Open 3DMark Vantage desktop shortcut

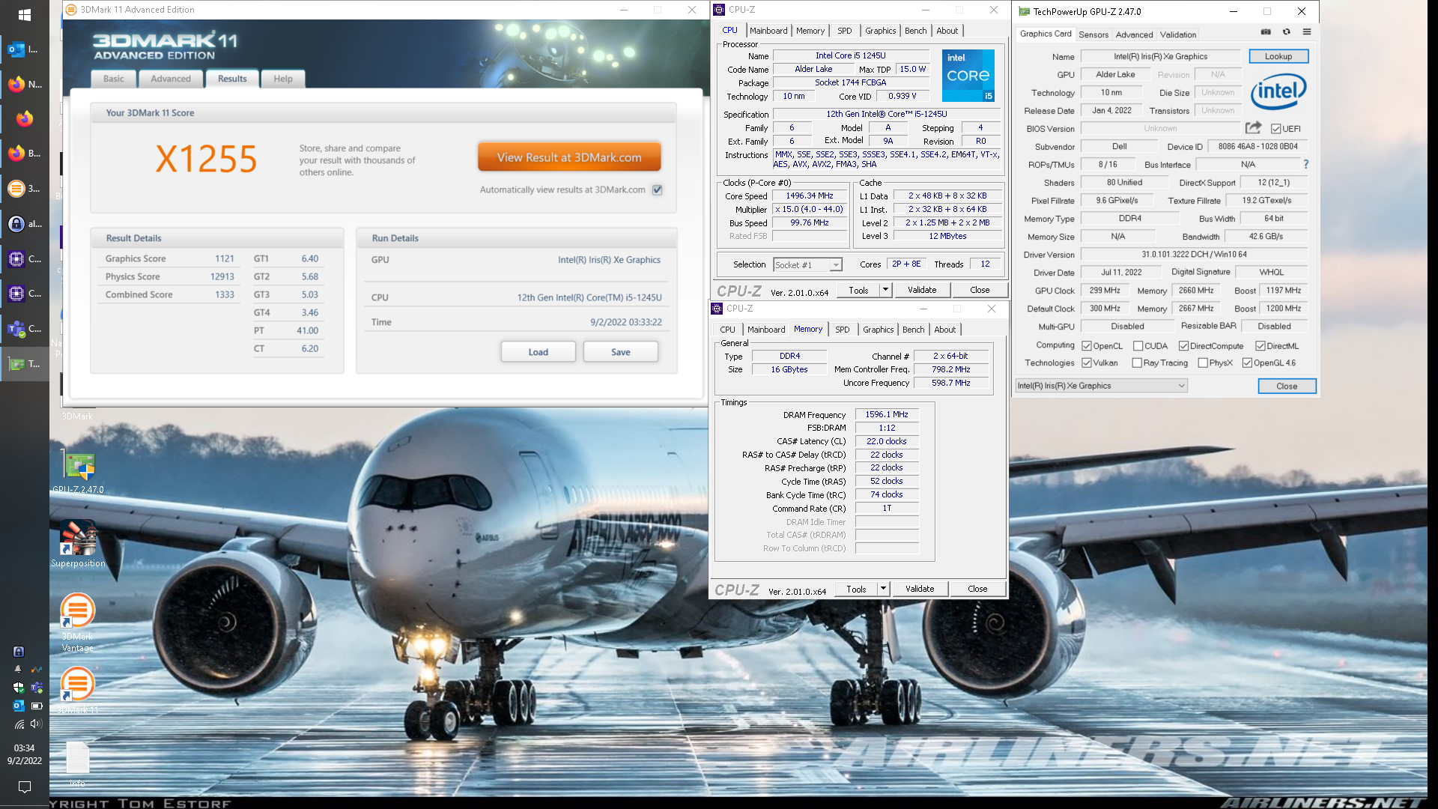78,622
